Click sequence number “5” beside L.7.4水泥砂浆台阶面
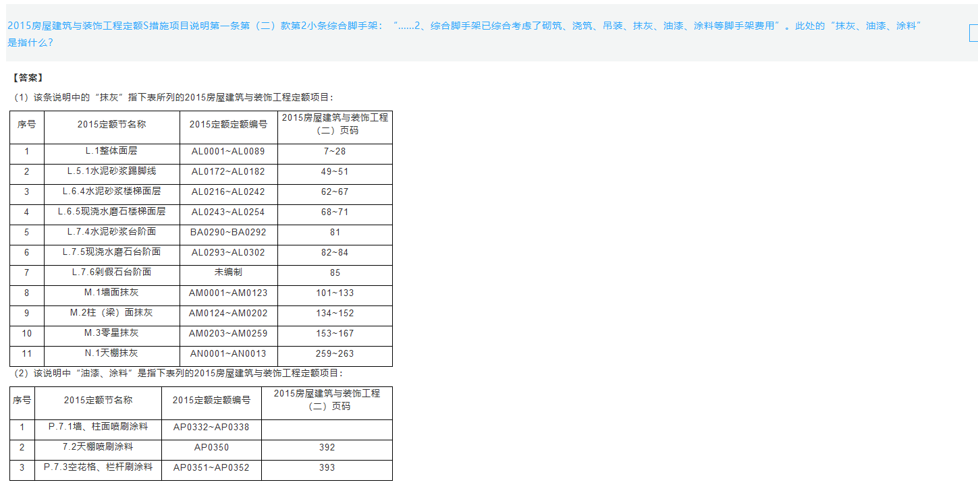This screenshot has height=497, width=978. click(x=27, y=232)
